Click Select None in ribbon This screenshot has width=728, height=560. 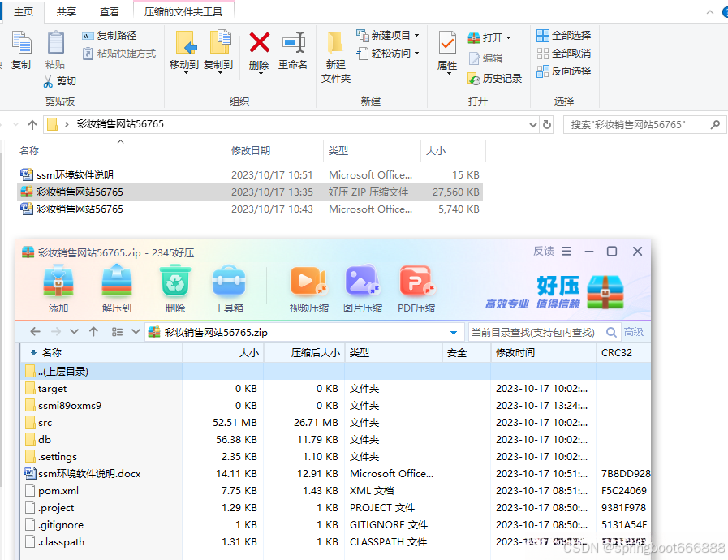pyautogui.click(x=563, y=54)
